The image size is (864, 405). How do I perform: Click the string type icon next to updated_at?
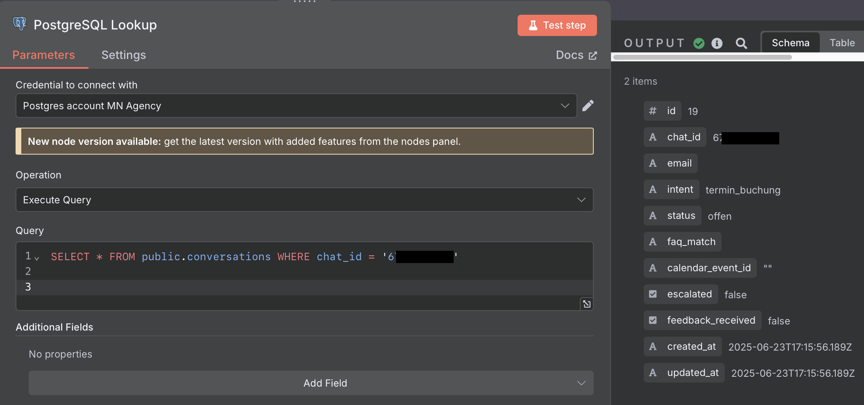click(653, 373)
